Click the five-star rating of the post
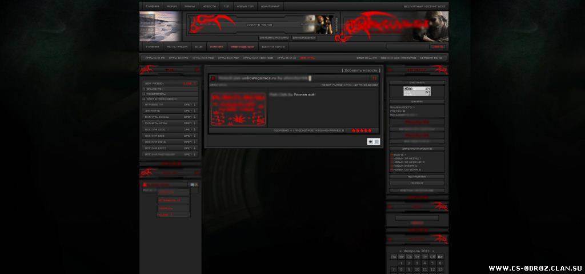 click(x=361, y=130)
